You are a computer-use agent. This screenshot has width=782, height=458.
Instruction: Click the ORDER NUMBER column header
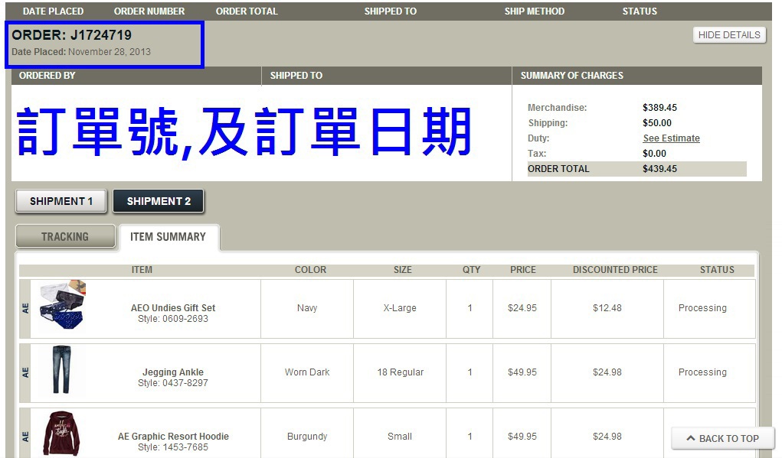coord(149,11)
